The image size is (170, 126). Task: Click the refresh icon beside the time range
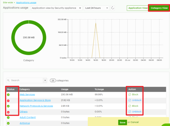(x=112, y=8)
